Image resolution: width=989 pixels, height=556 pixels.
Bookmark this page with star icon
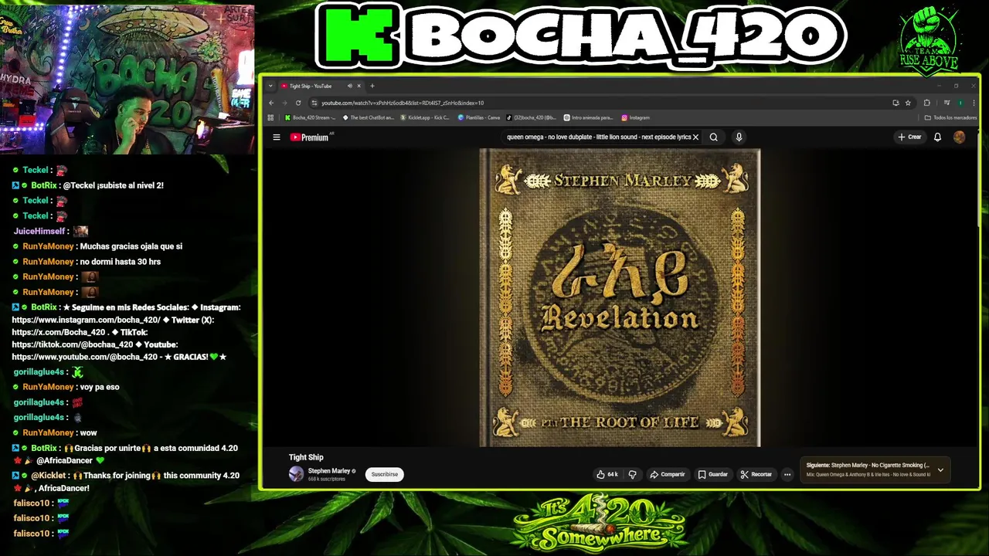pyautogui.click(x=908, y=103)
